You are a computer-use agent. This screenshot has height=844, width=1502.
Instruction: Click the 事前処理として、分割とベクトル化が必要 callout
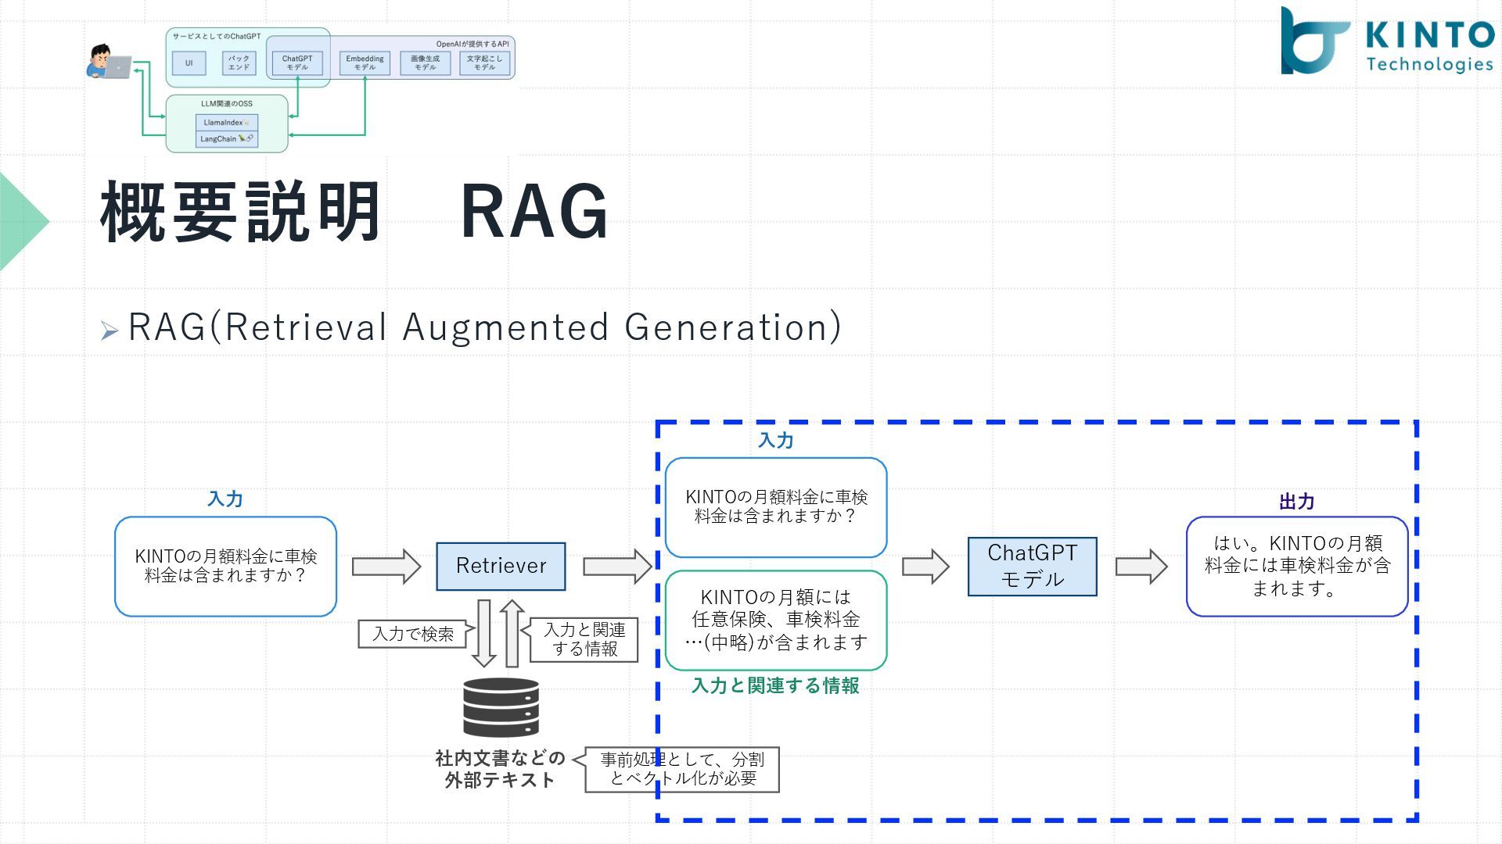(682, 769)
